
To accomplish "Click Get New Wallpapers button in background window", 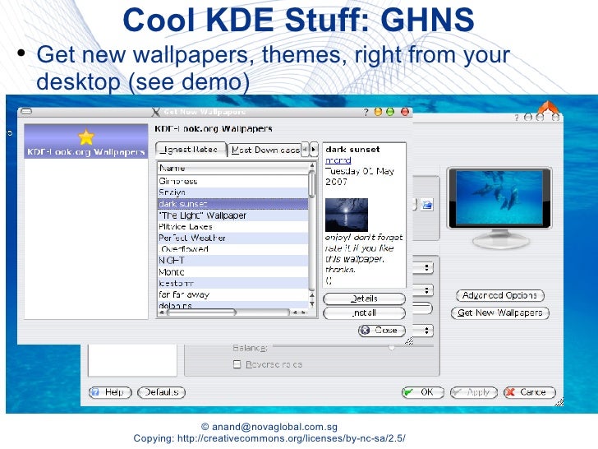I will [x=499, y=313].
